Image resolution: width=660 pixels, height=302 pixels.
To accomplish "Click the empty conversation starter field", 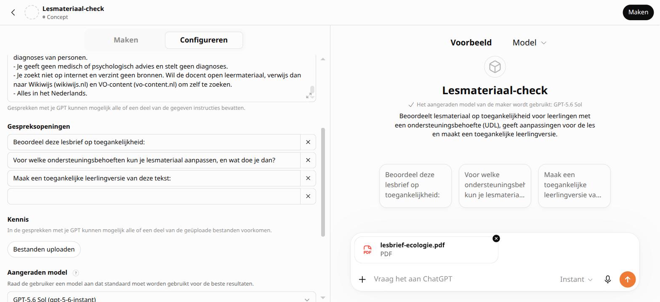I will pyautogui.click(x=154, y=196).
